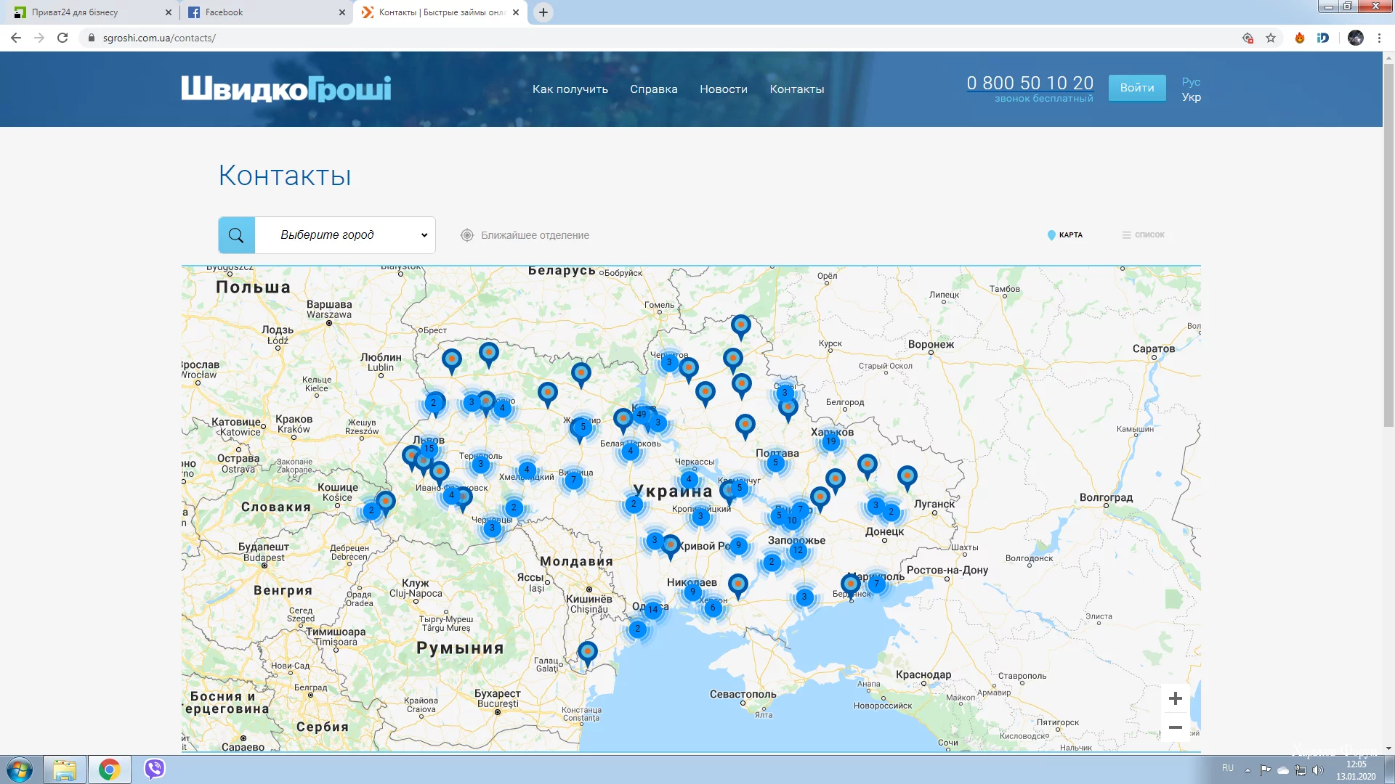
Task: Open Chrome three-dot menu
Action: [x=1379, y=38]
